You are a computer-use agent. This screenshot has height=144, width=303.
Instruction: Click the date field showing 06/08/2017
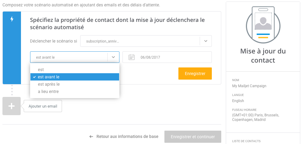167,57
